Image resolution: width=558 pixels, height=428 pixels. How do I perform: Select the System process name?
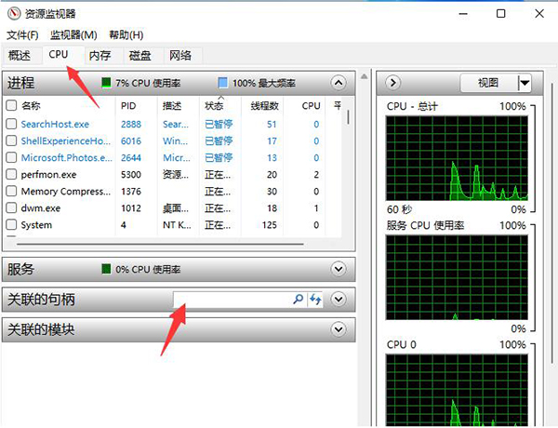(x=36, y=225)
